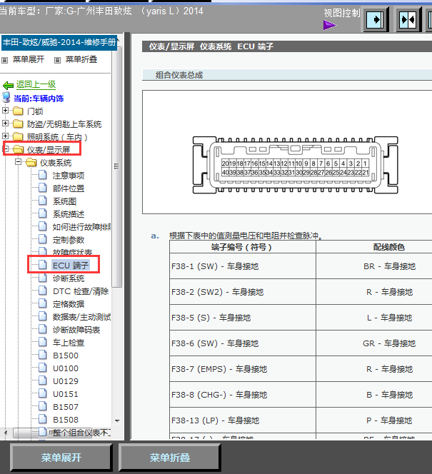Open the 系统描述 page
Image resolution: width=432 pixels, height=474 pixels.
[69, 214]
